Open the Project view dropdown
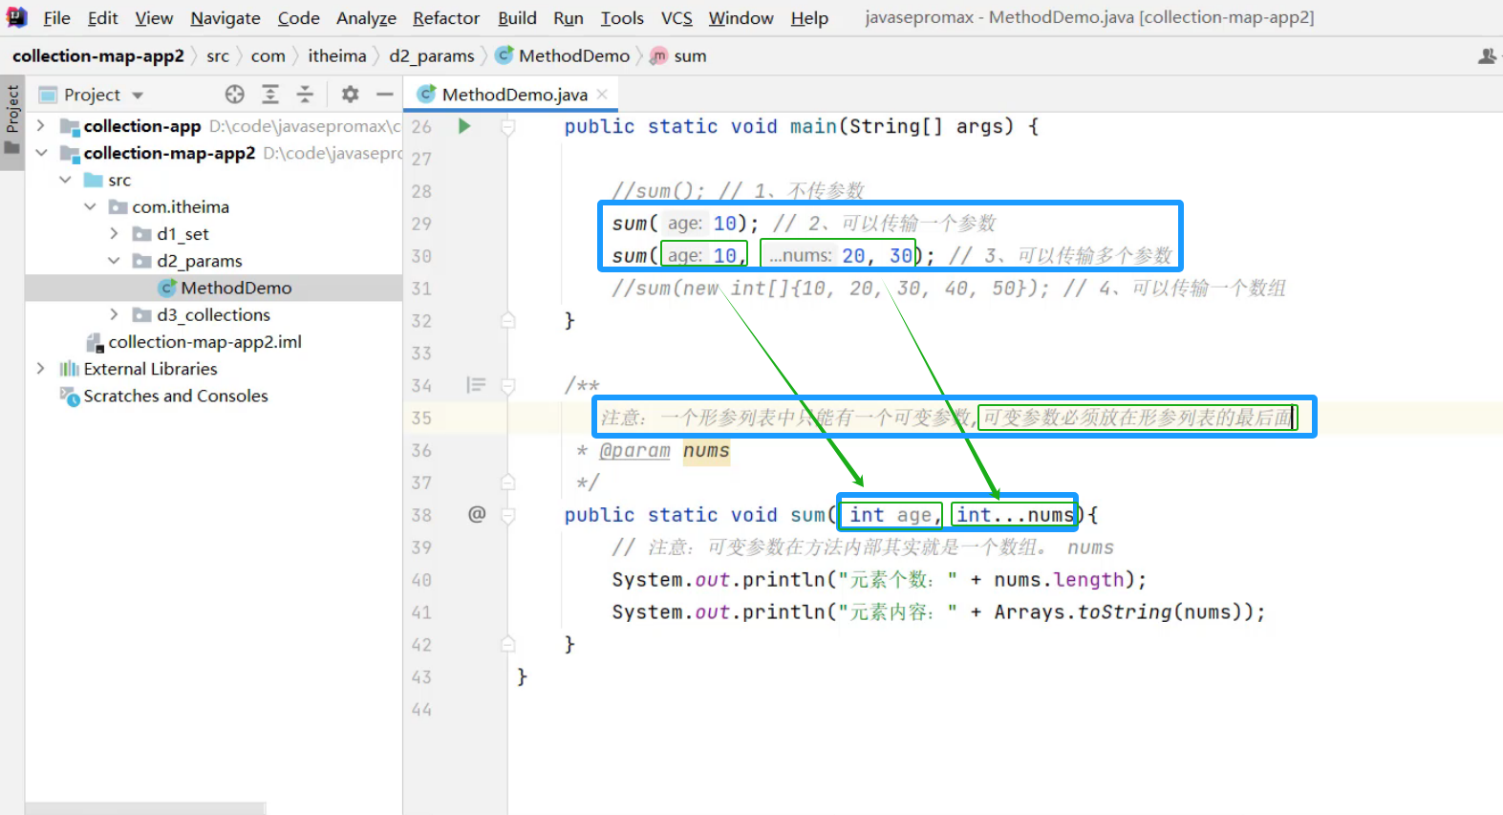Screen dimensions: 1503x815 click(138, 95)
